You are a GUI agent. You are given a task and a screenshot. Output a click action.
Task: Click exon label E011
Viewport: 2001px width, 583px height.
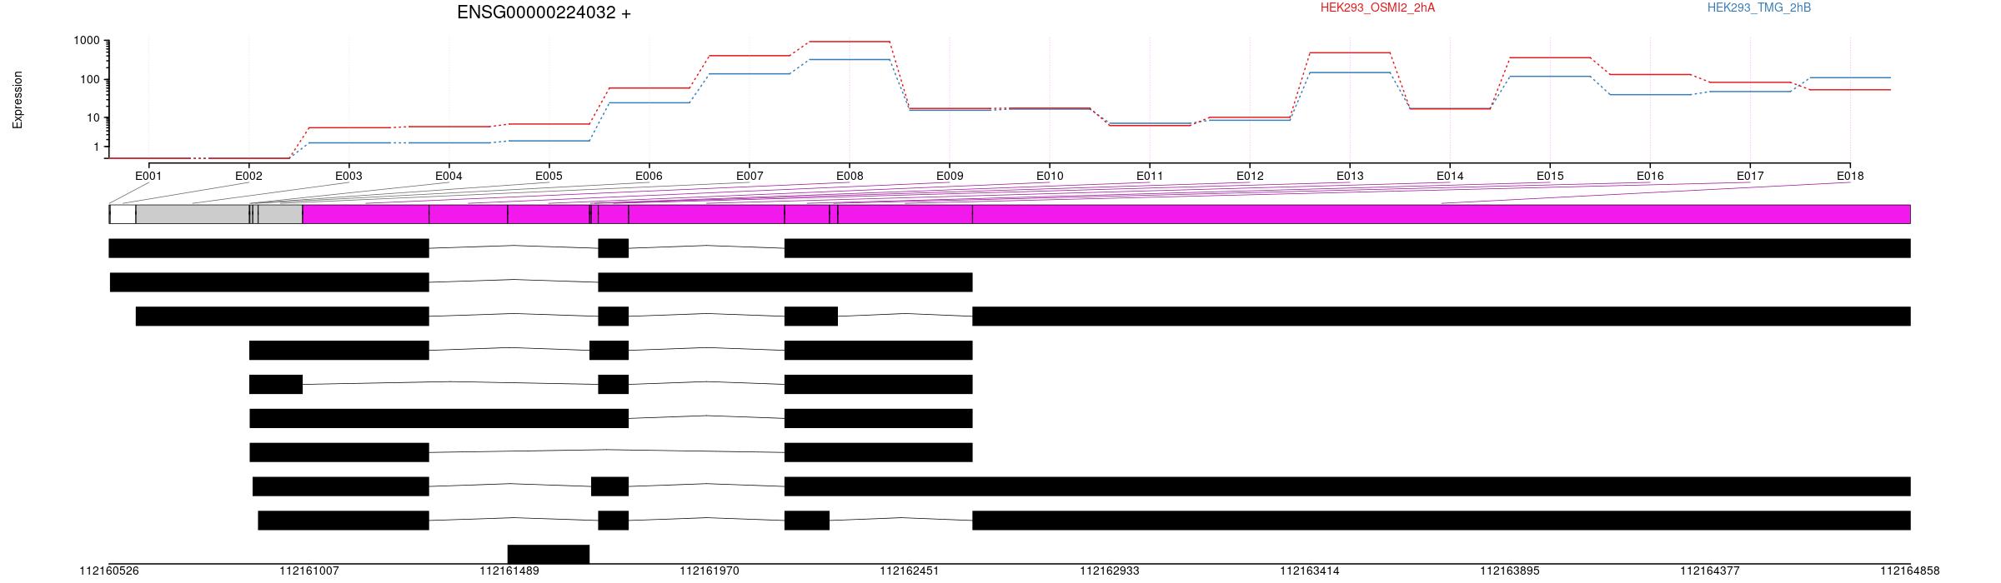(x=1150, y=177)
